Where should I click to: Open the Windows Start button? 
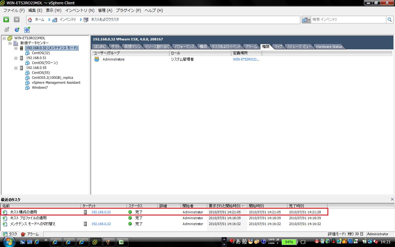point(9,242)
